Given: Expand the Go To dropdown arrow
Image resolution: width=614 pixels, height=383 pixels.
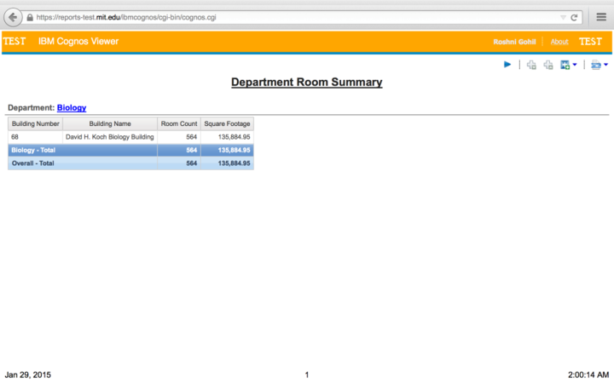Looking at the screenshot, I should (x=575, y=65).
